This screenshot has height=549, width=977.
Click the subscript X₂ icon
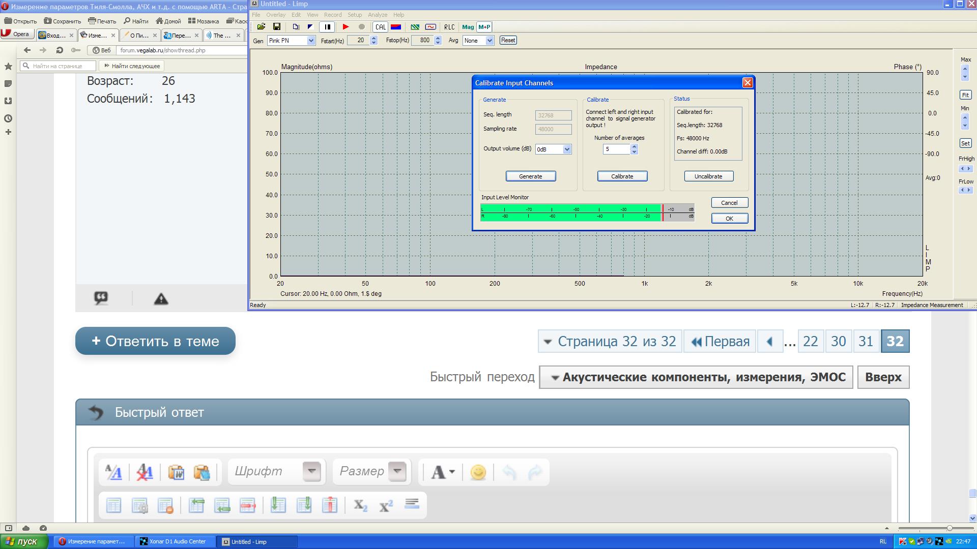coord(360,505)
